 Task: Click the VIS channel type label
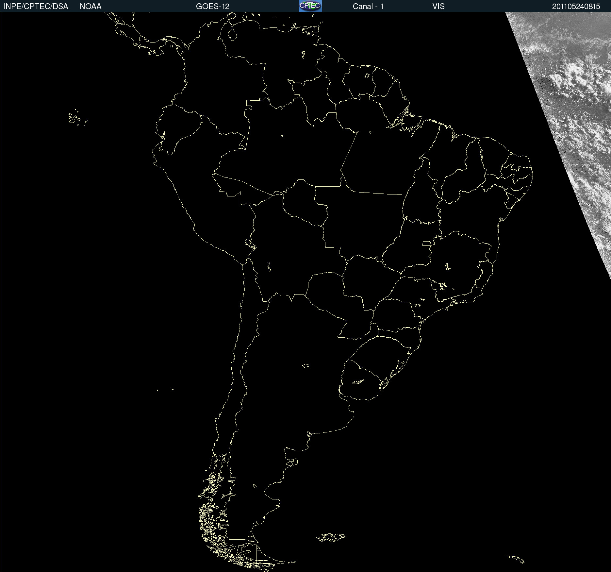click(x=438, y=7)
